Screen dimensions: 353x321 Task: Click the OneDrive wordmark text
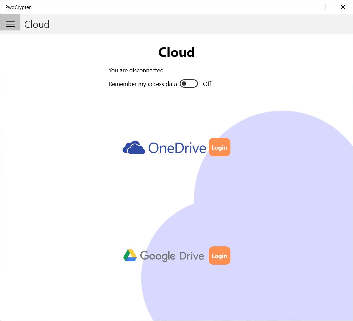178,148
